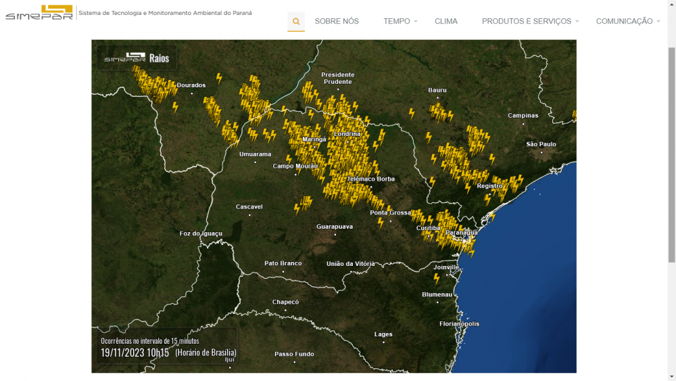Click the Telêmaco Borba label

click(370, 179)
